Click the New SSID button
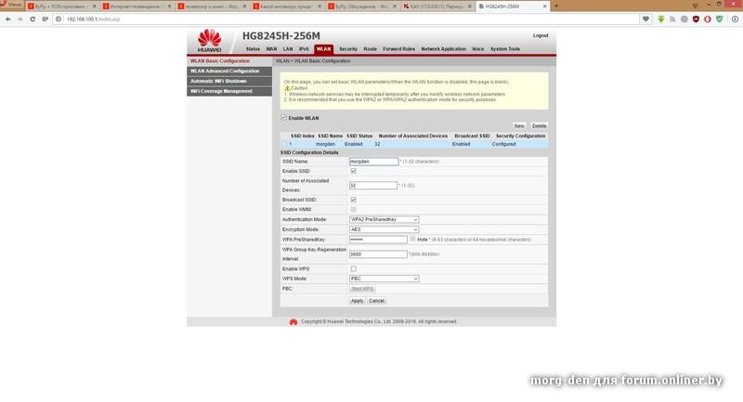743x402 pixels. [x=519, y=126]
